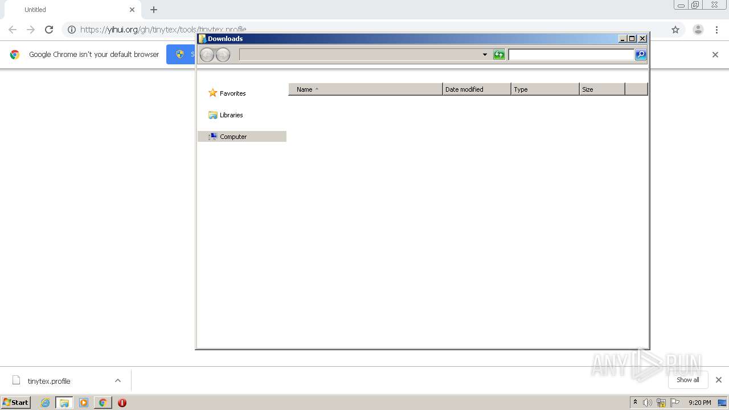Open a new Chrome tab

tap(154, 10)
